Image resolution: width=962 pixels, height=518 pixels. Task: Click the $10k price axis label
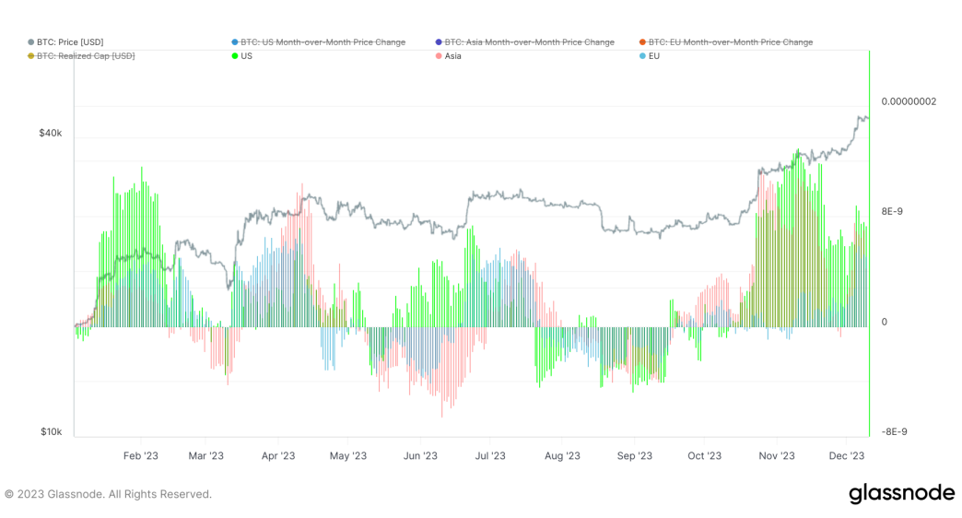[51, 431]
